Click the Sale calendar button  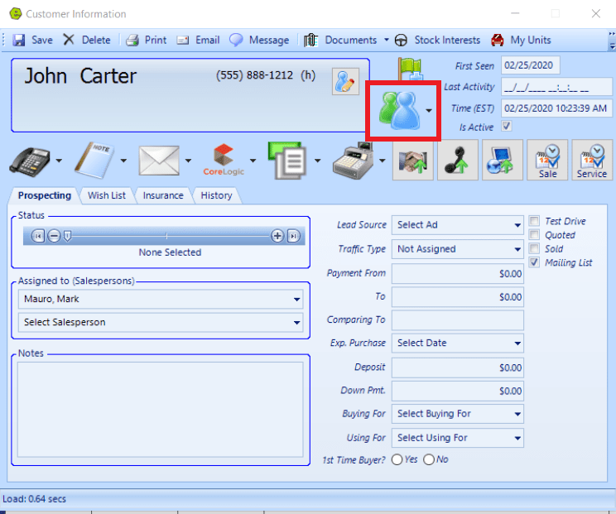(x=547, y=161)
